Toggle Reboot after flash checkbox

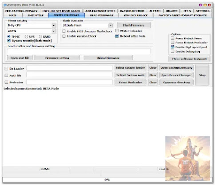click(x=117, y=36)
